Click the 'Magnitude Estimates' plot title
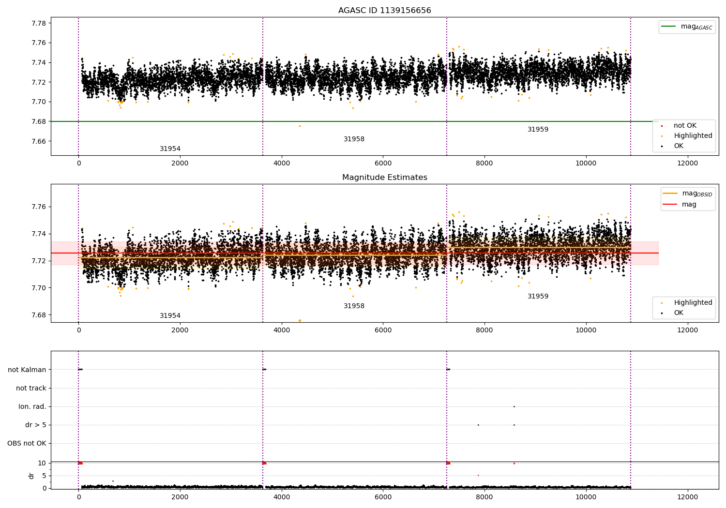This screenshot has height=508, width=726. [x=384, y=178]
